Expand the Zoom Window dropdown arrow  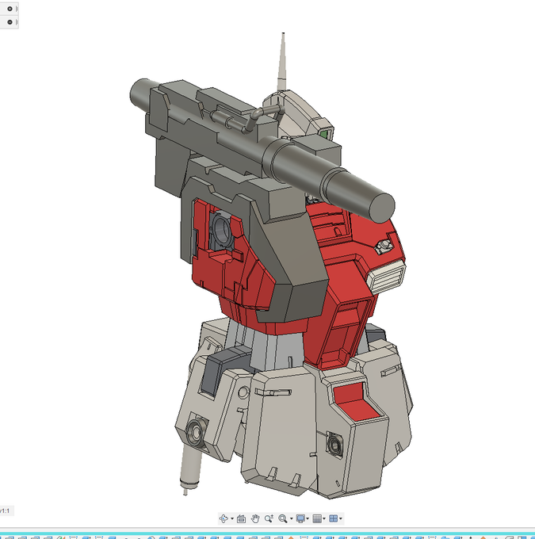pos(292,518)
